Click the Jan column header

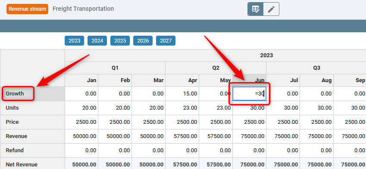(x=81, y=80)
